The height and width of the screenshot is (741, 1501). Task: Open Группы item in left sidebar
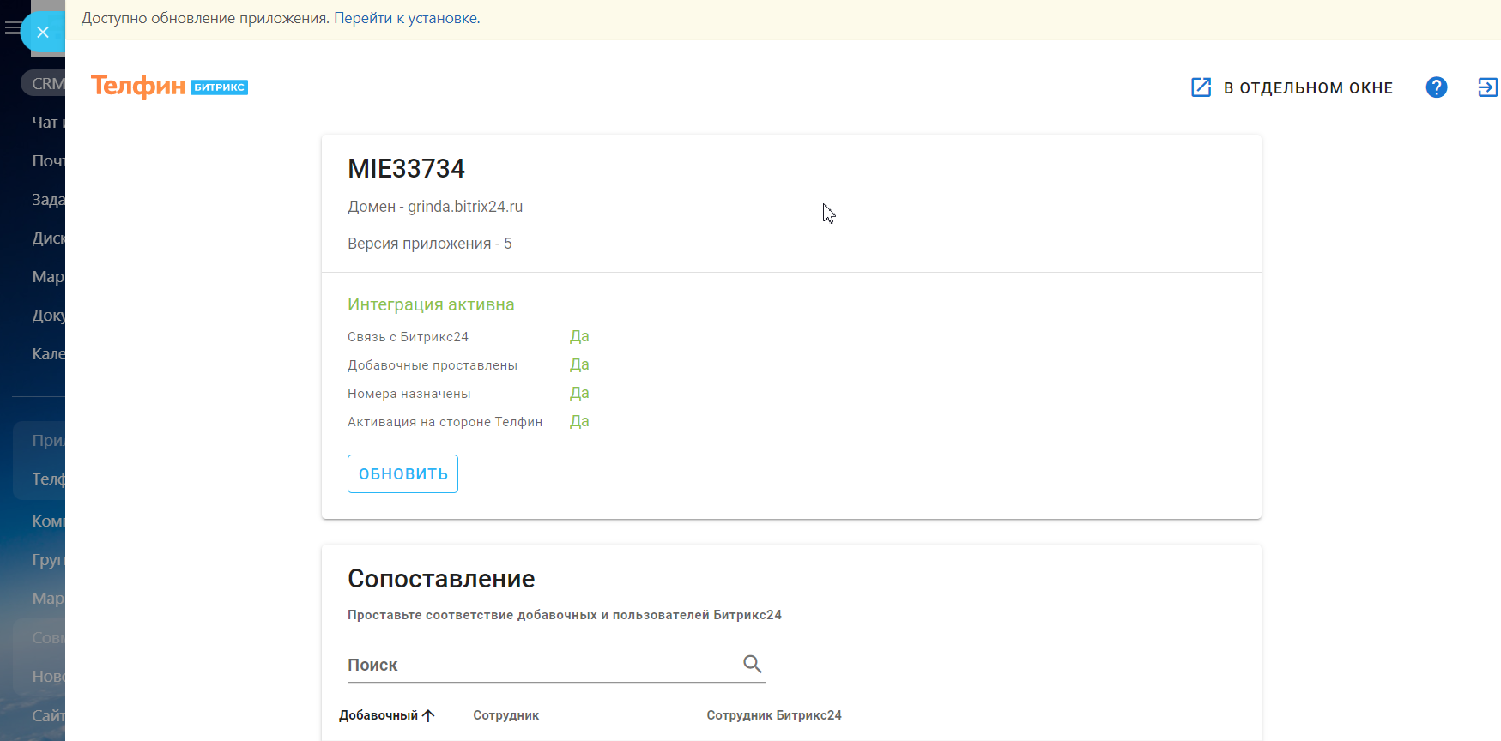pos(47,560)
